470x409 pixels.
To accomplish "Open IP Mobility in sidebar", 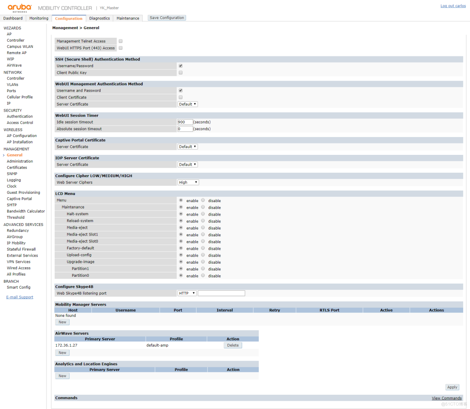I will click(16, 243).
